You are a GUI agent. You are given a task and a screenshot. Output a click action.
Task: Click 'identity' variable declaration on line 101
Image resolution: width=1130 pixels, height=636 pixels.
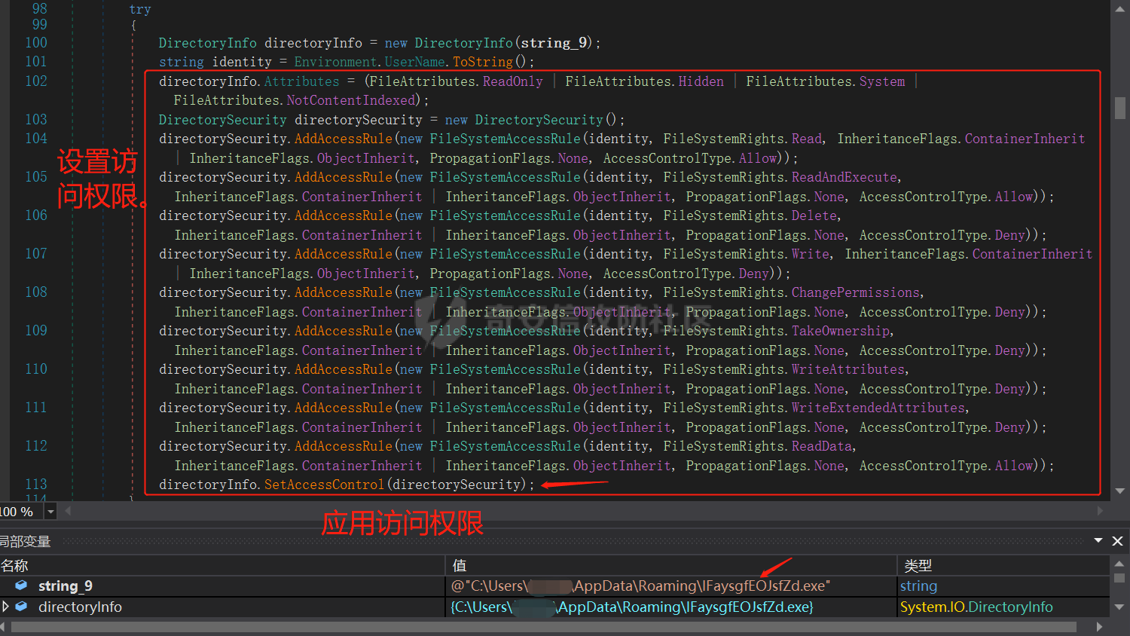coord(242,62)
